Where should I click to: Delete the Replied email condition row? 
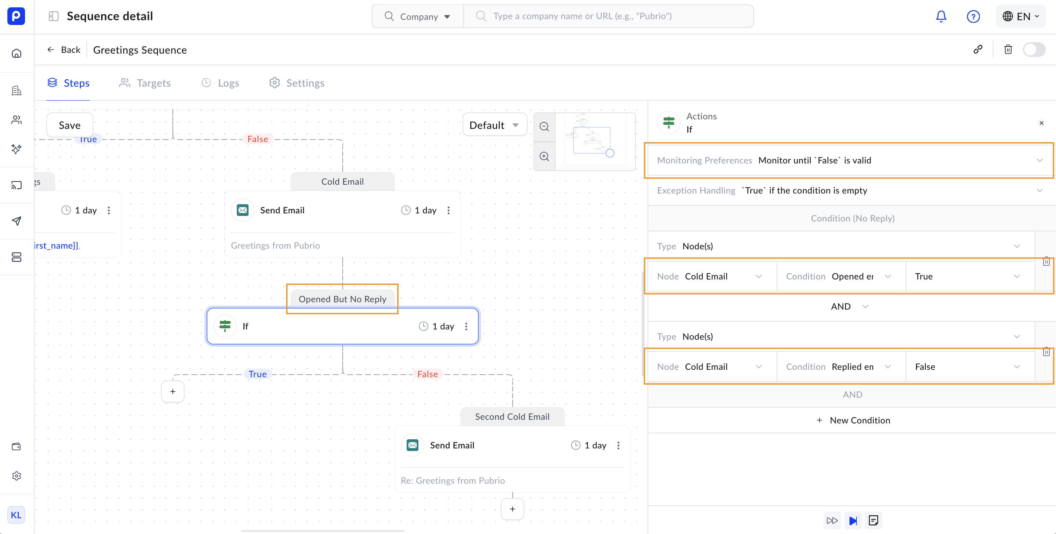(1046, 352)
